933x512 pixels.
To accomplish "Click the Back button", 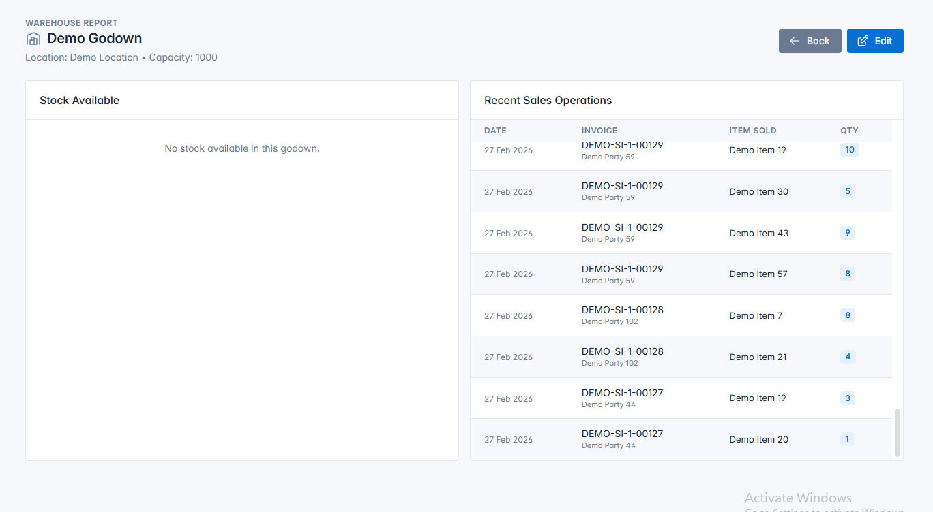I will 810,41.
